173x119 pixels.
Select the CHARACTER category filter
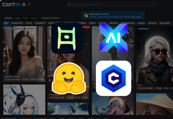(17, 23)
